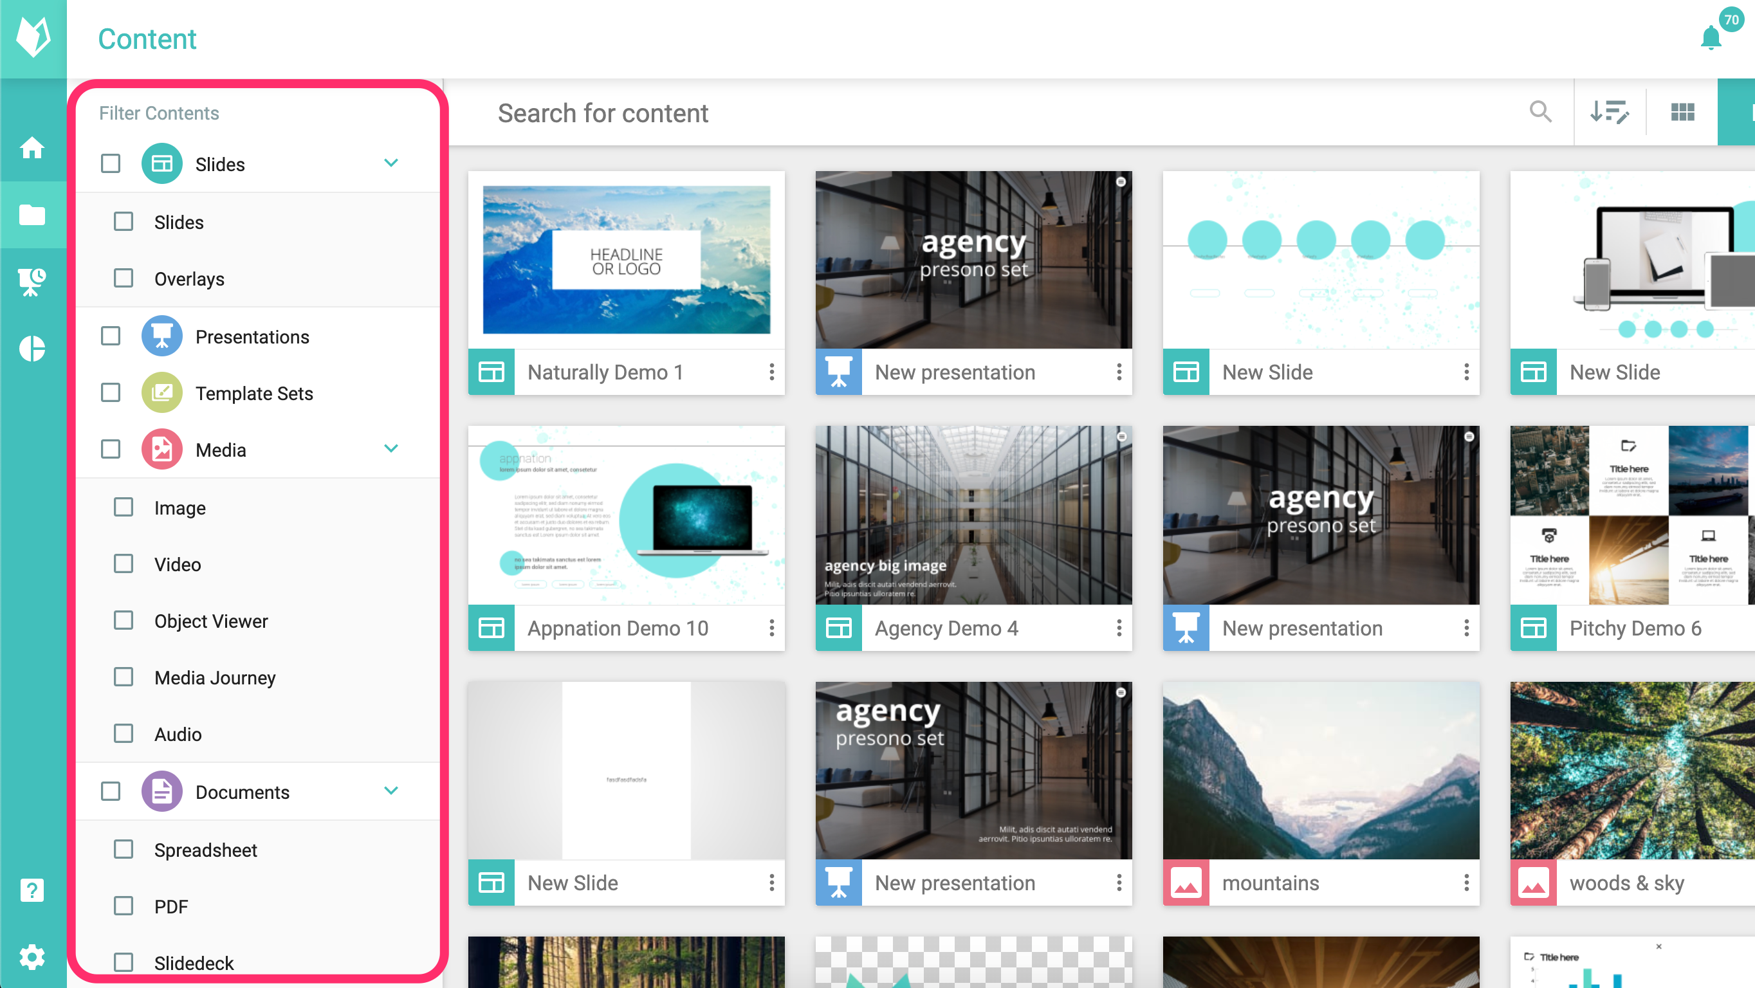1755x988 pixels.
Task: Open more options for Appnation Demo 10
Action: 771,628
